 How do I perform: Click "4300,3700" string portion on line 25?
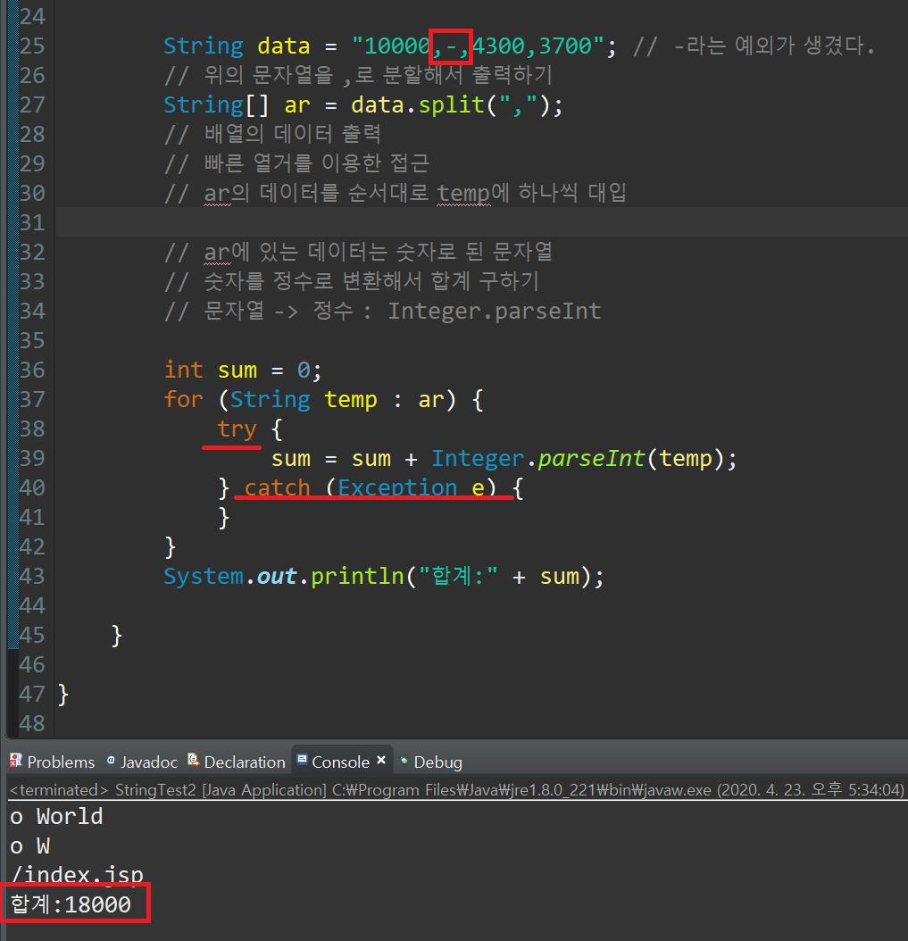[534, 46]
